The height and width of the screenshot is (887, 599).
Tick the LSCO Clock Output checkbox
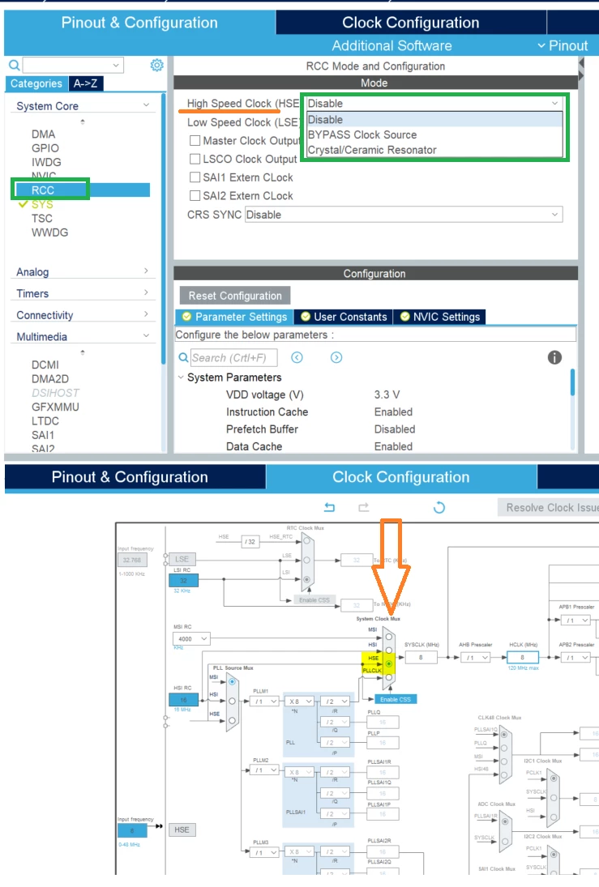[x=195, y=159]
